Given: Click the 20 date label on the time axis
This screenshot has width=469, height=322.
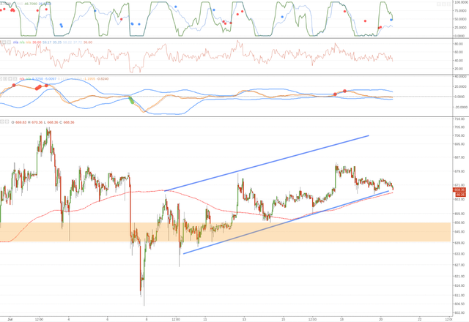Looking at the screenshot, I should tap(381, 319).
